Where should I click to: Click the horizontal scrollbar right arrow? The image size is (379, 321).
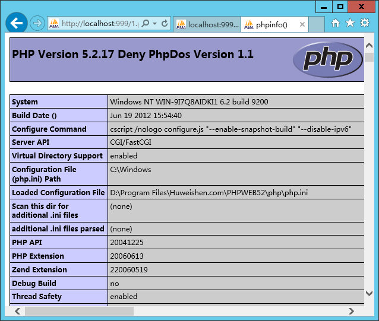click(352, 311)
